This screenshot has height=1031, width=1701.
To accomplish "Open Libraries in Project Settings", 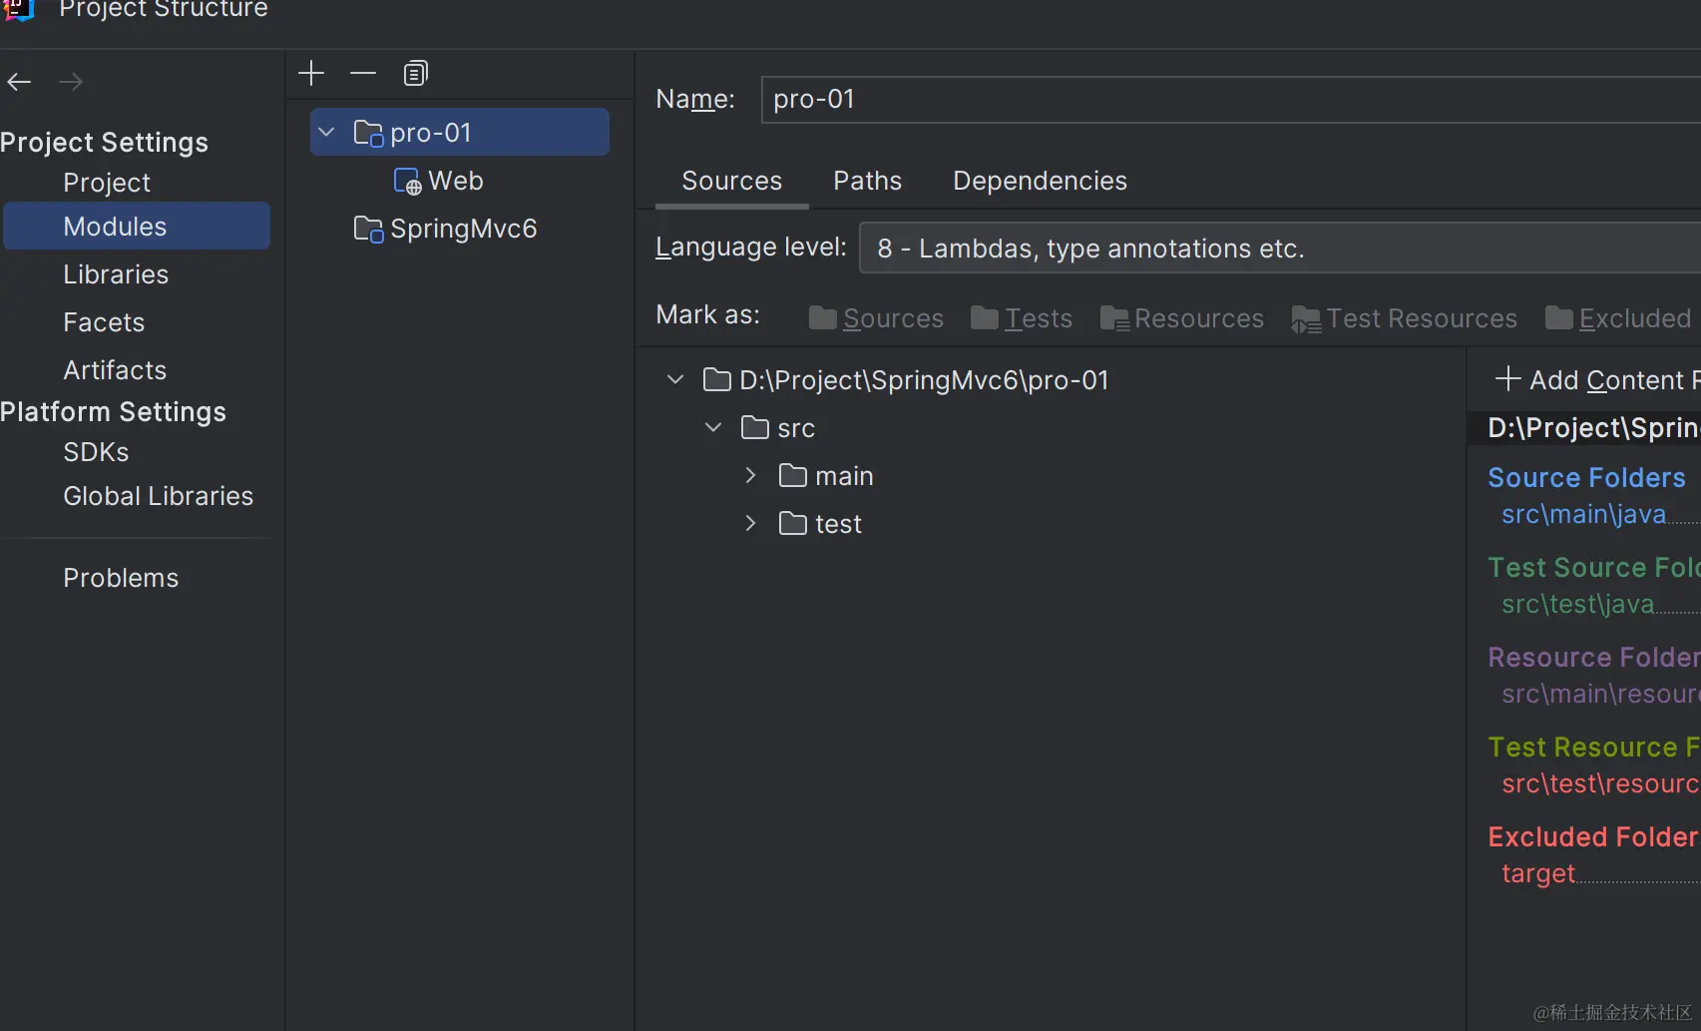I will coord(116,274).
